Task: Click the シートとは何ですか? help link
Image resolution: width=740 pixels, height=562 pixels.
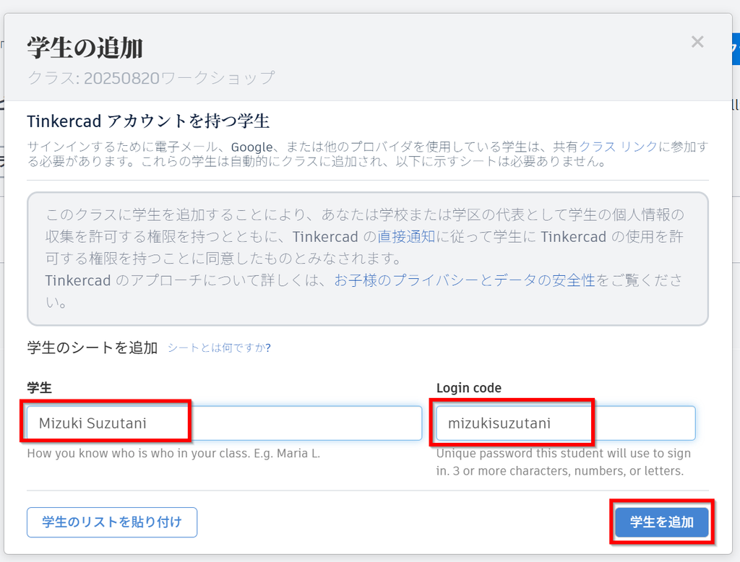Action: [219, 348]
